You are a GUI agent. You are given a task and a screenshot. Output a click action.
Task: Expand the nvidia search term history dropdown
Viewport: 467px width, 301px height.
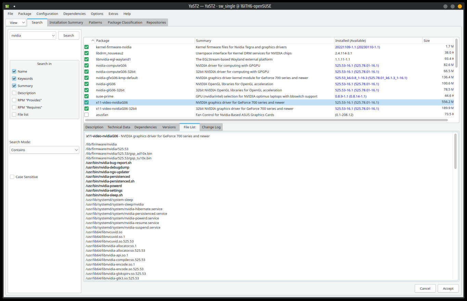[x=53, y=36]
